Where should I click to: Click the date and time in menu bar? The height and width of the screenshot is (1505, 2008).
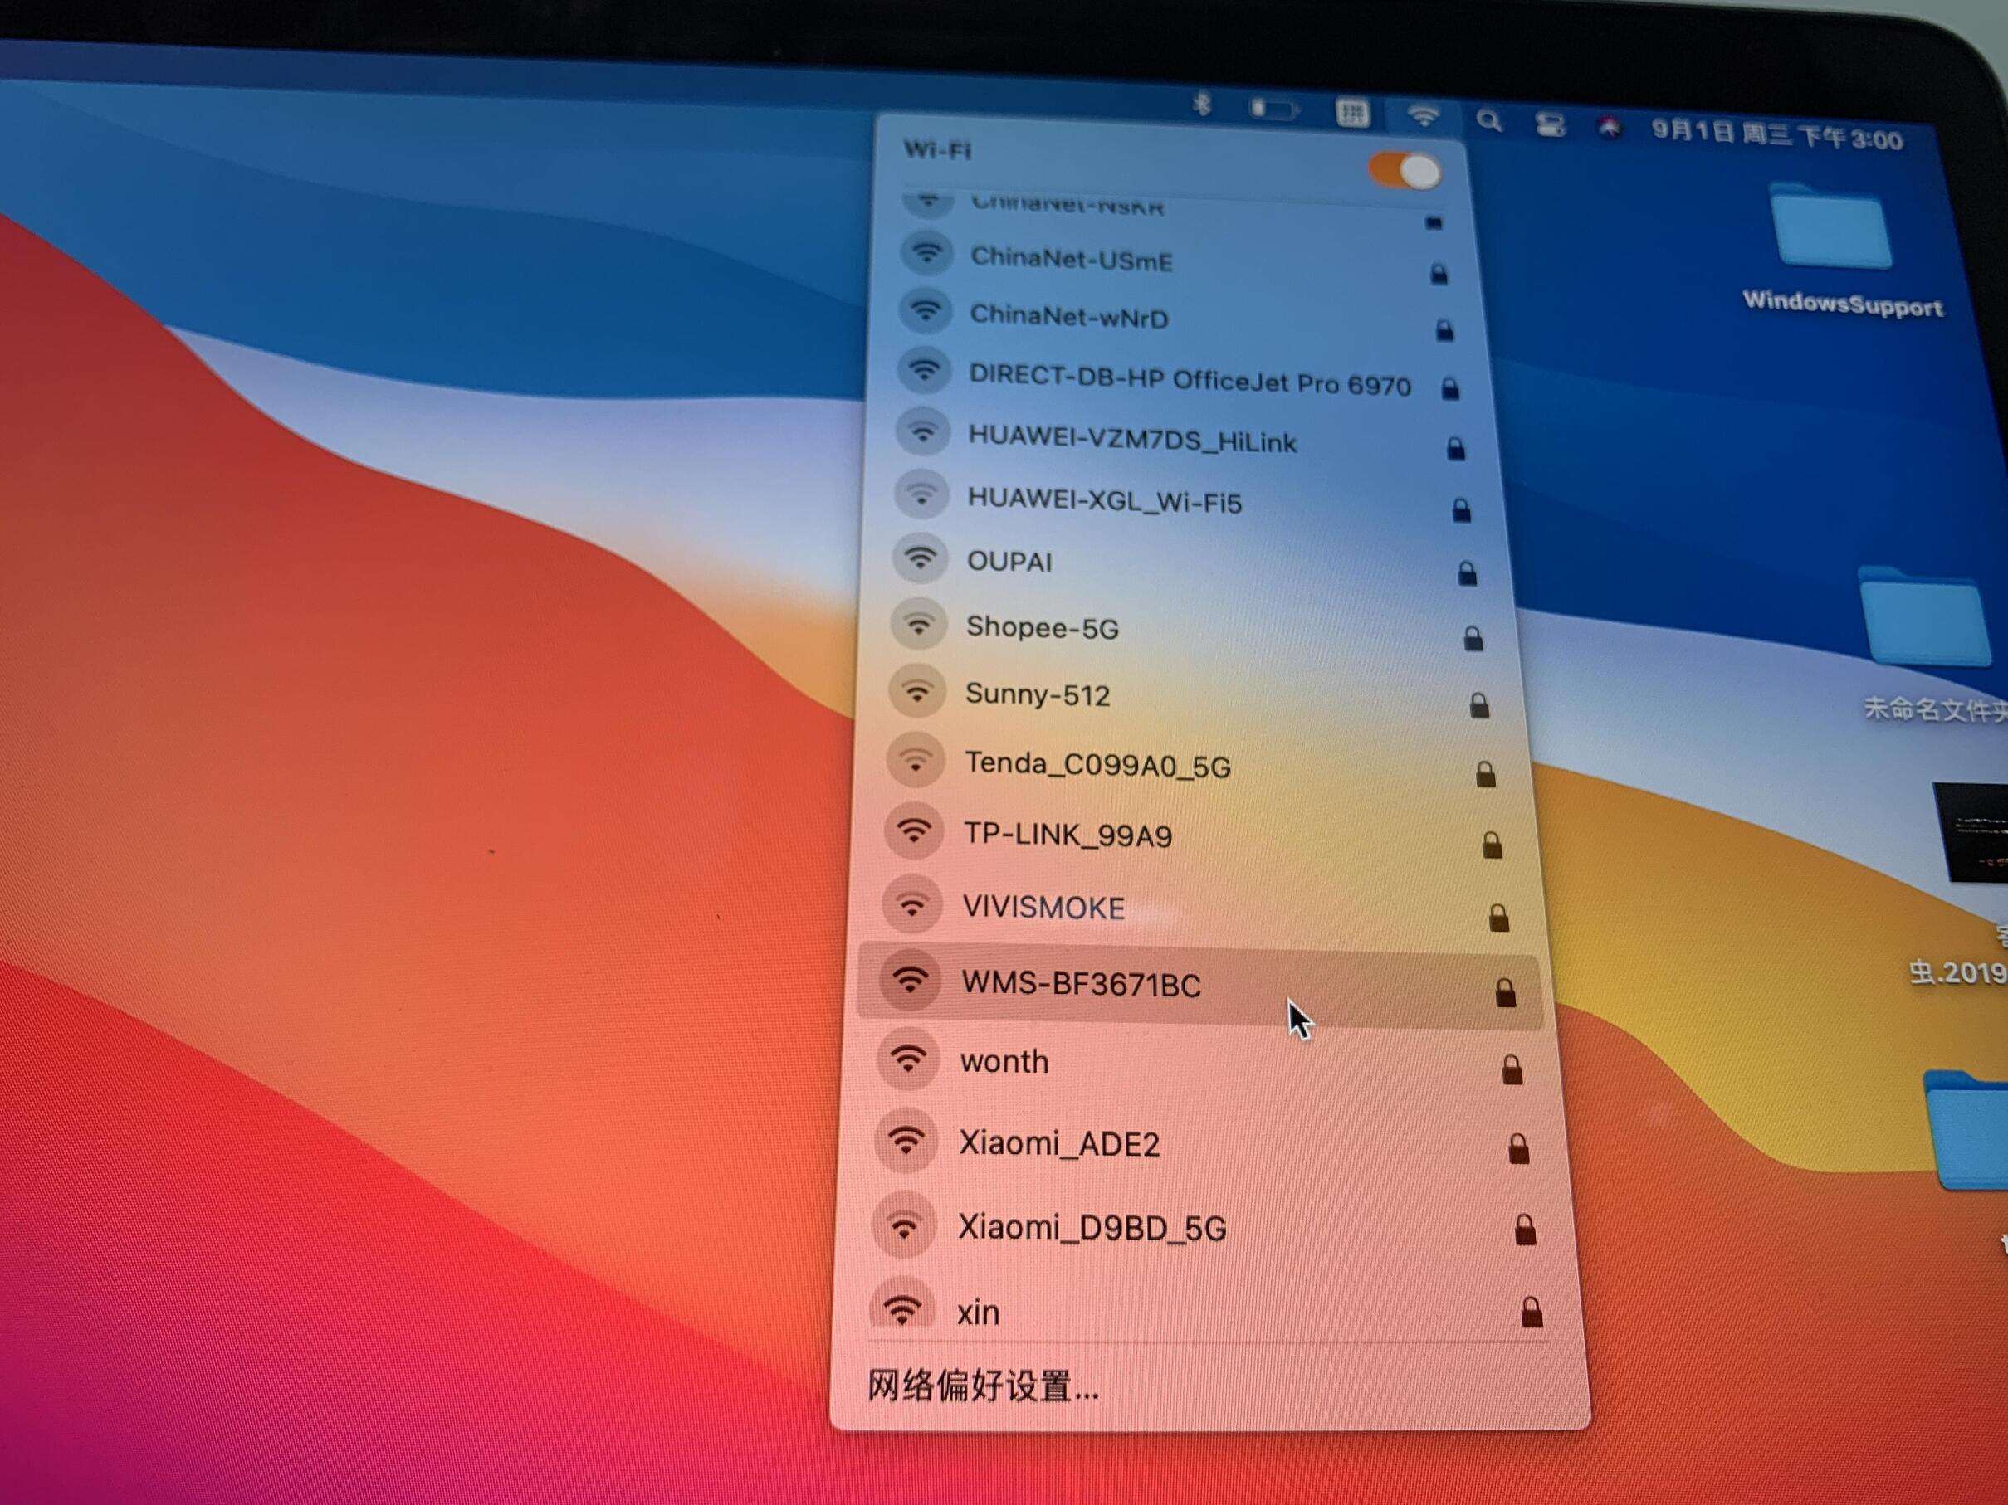click(1776, 135)
